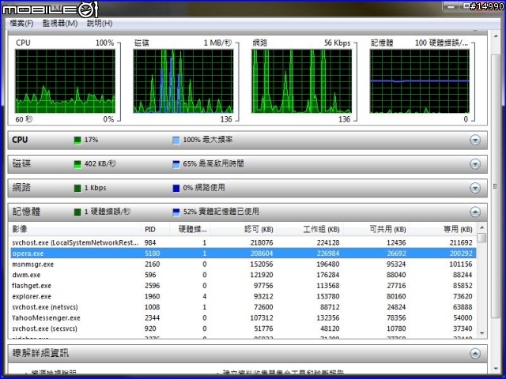This screenshot has height=379, width=506.
Task: Collapse the 記憶體 section chevron
Action: (x=474, y=212)
